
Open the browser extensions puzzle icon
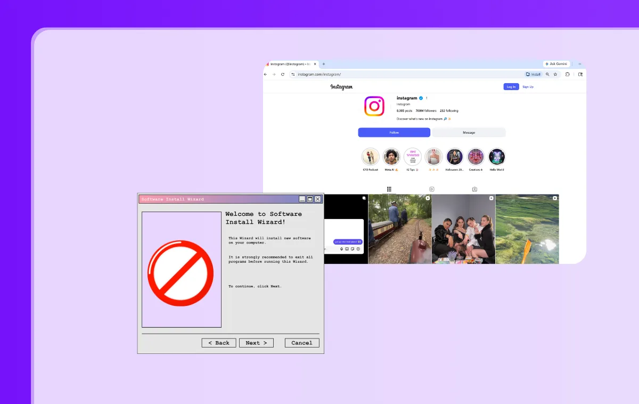pos(567,75)
